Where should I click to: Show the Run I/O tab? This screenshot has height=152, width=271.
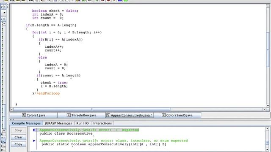coord(83,123)
